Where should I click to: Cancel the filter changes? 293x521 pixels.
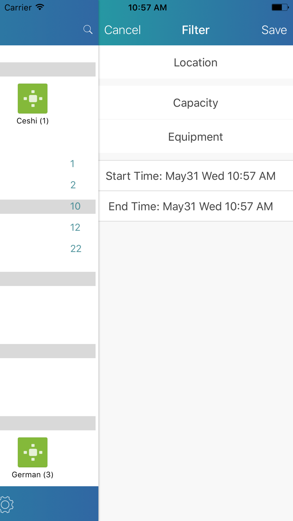pos(122,30)
